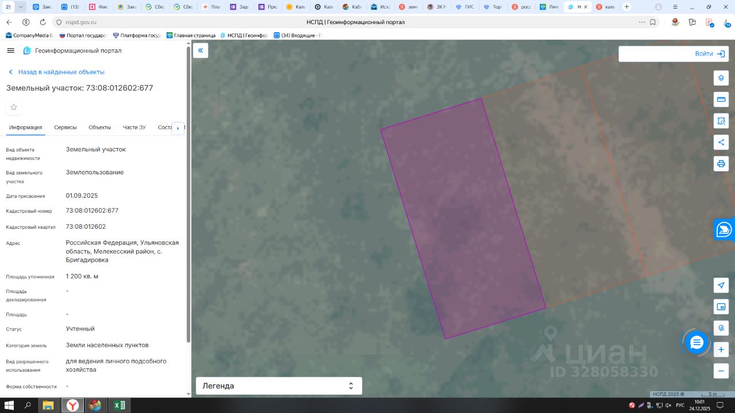This screenshot has height=413, width=735.
Task: Click the date value 01.09.2025
Action: (x=82, y=196)
